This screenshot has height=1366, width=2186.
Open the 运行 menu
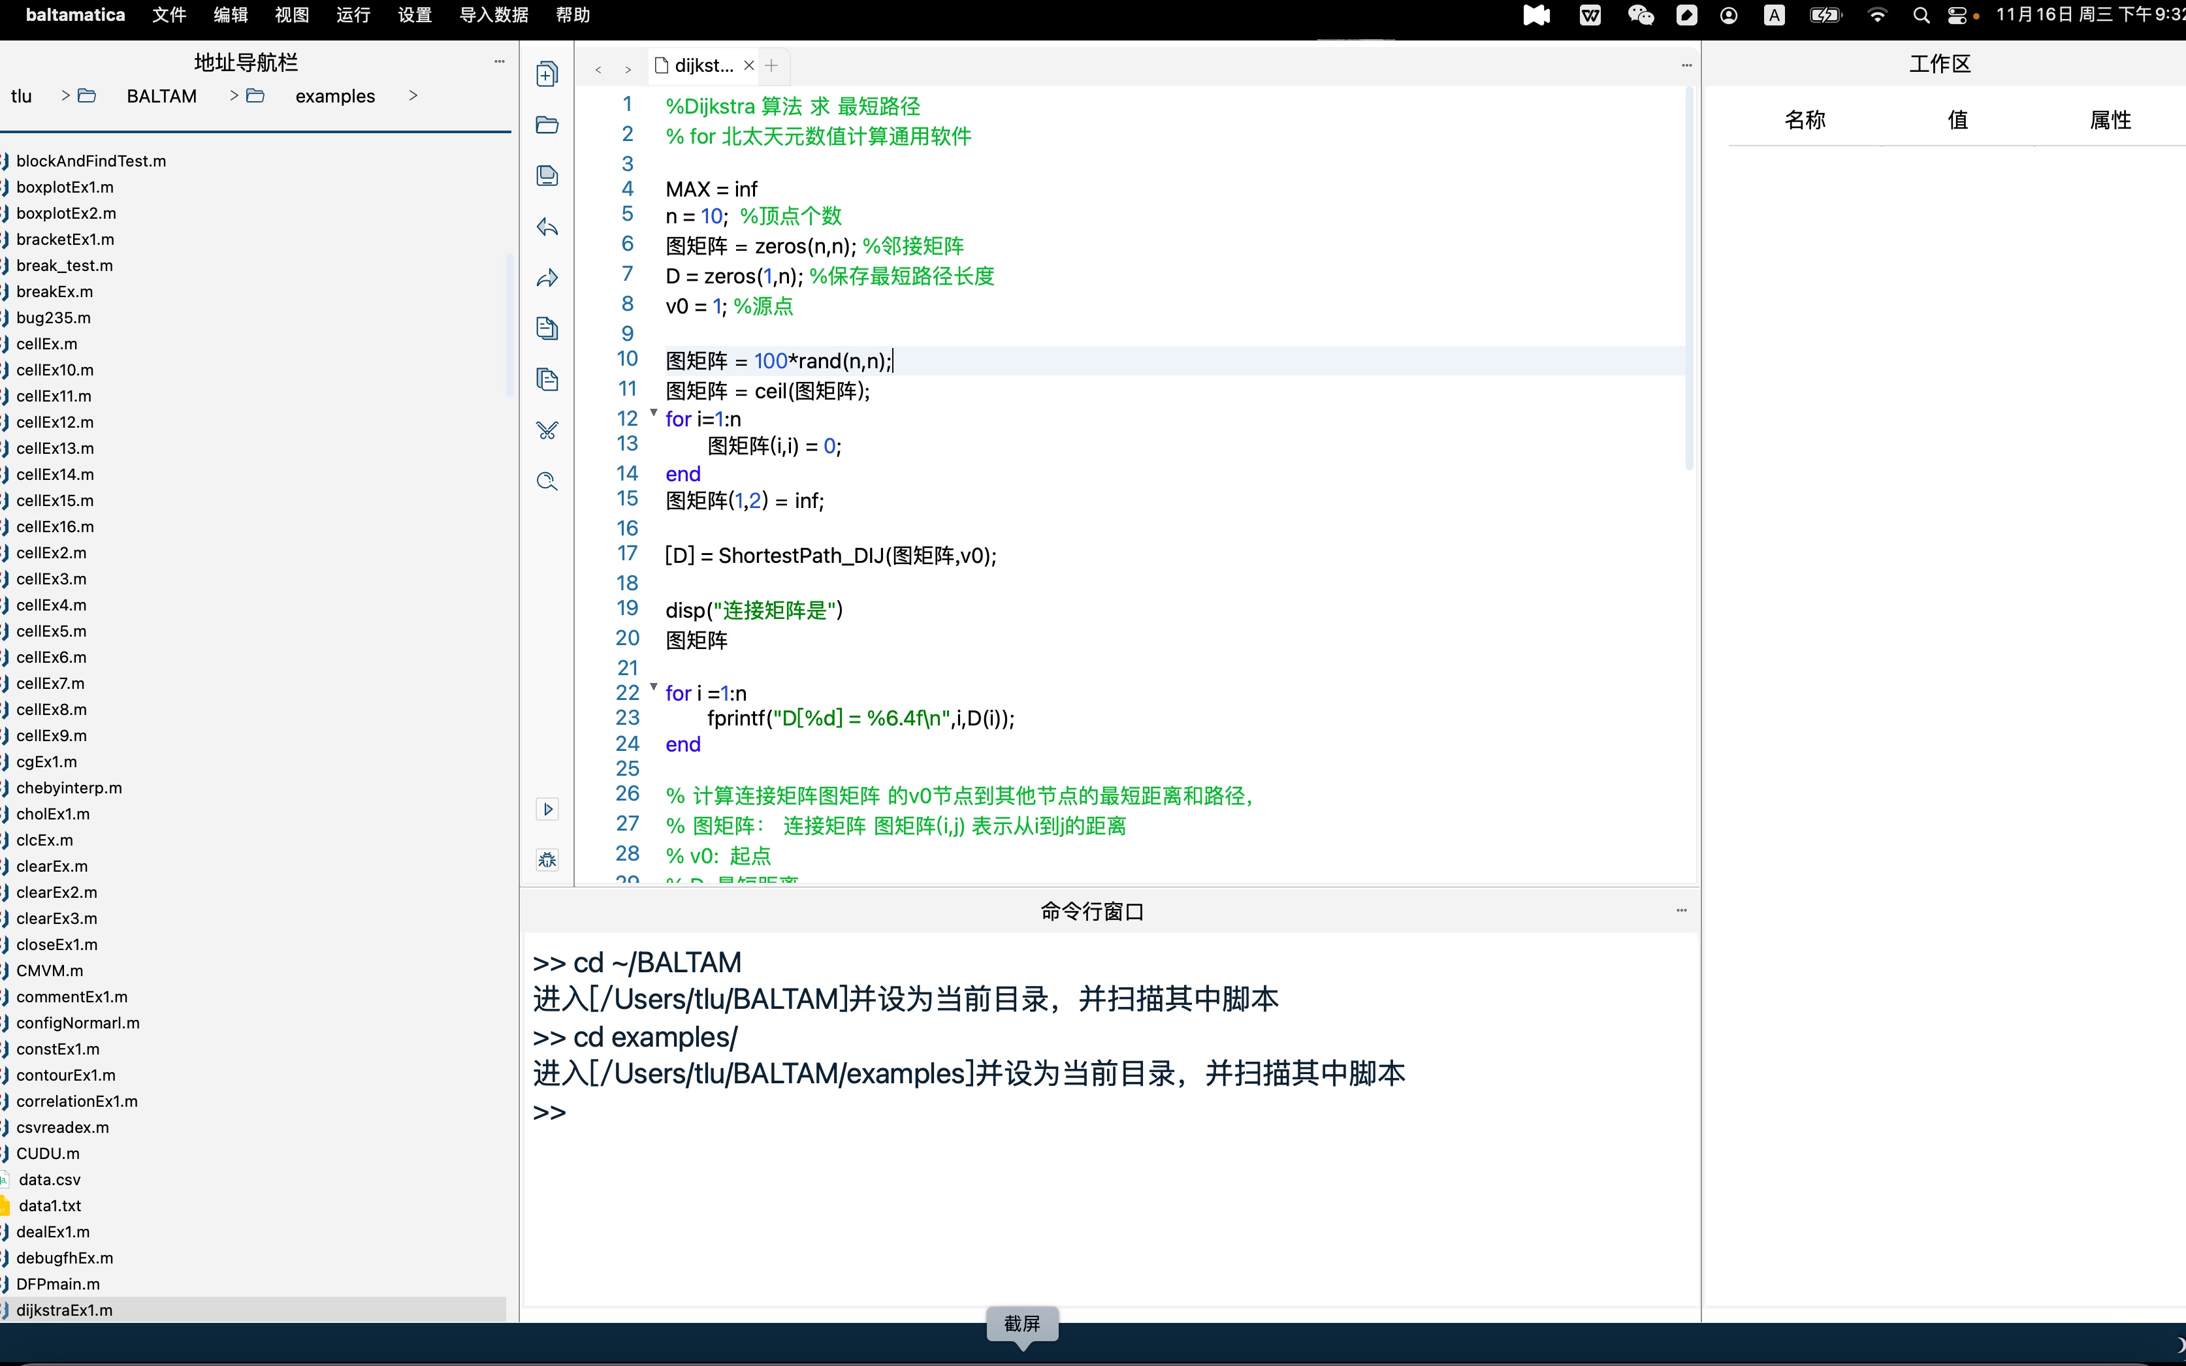(x=353, y=14)
